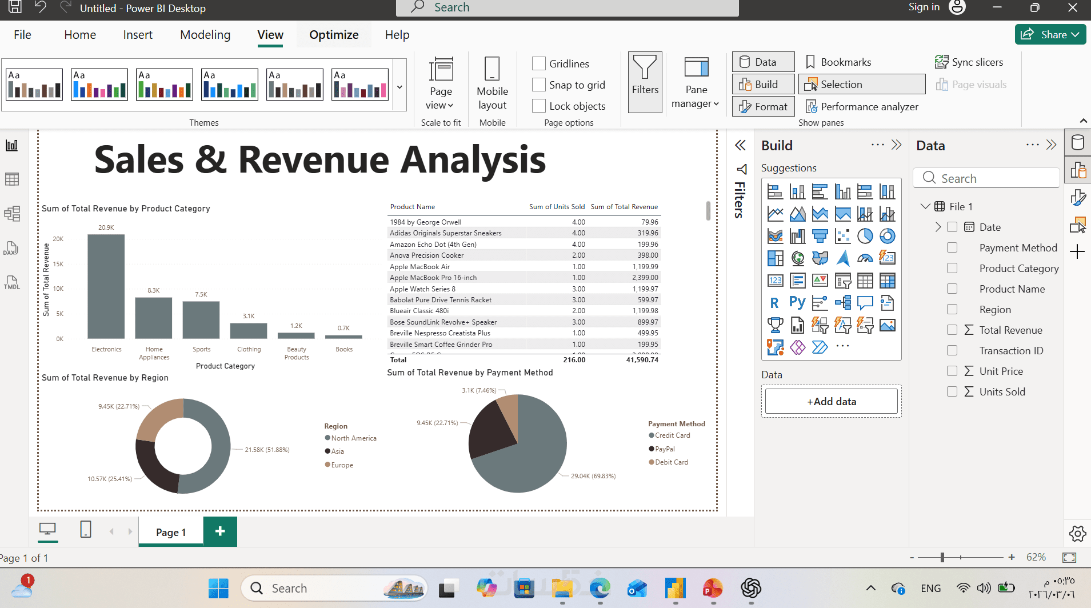Switch to the Home ribbon tab

(x=80, y=35)
